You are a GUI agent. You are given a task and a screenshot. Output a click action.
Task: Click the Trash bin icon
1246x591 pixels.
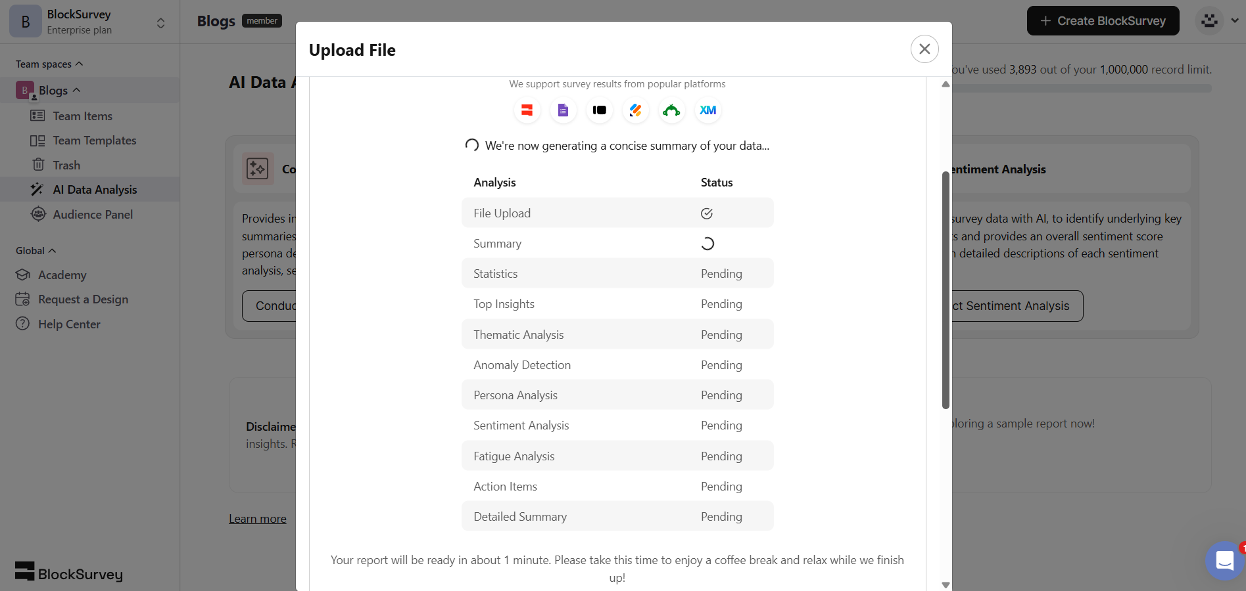38,164
